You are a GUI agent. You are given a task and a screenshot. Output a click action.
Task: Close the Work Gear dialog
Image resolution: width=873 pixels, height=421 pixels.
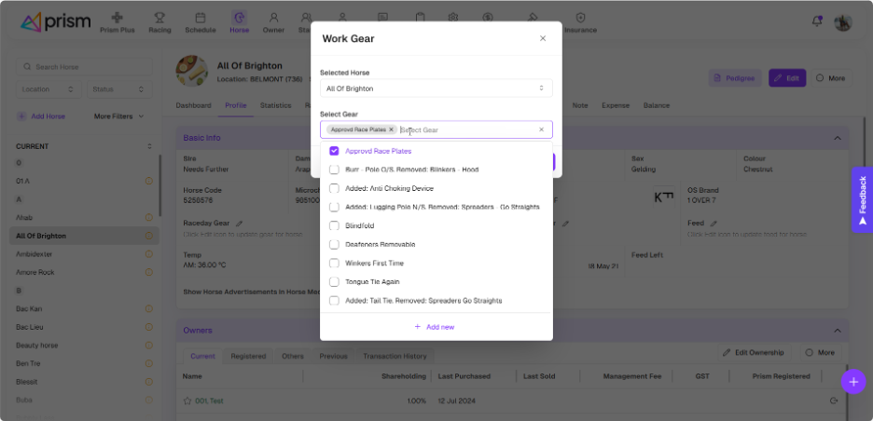pos(543,38)
